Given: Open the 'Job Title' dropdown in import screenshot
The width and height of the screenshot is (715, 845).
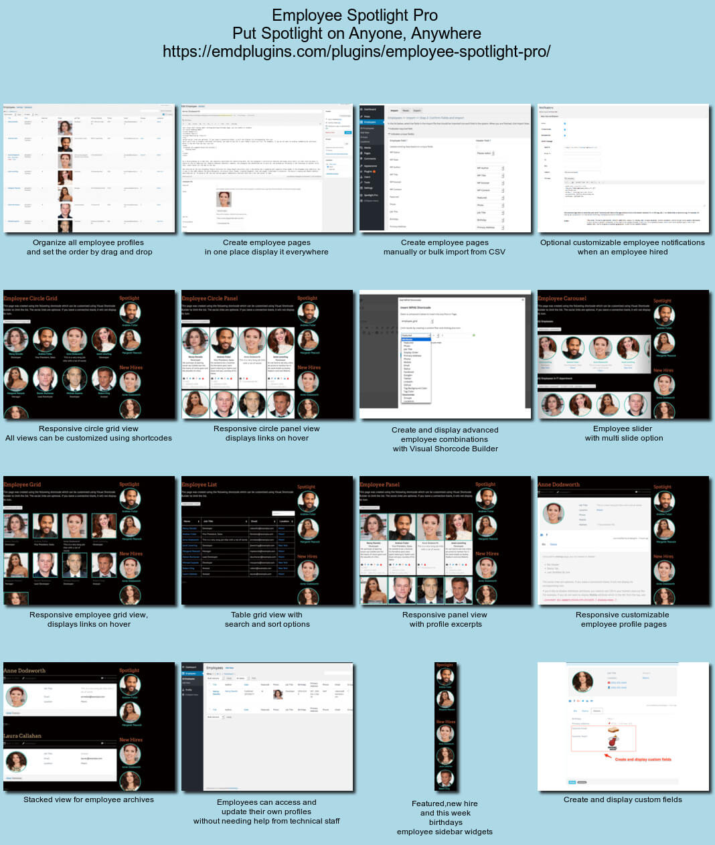Looking at the screenshot, I should 490,213.
